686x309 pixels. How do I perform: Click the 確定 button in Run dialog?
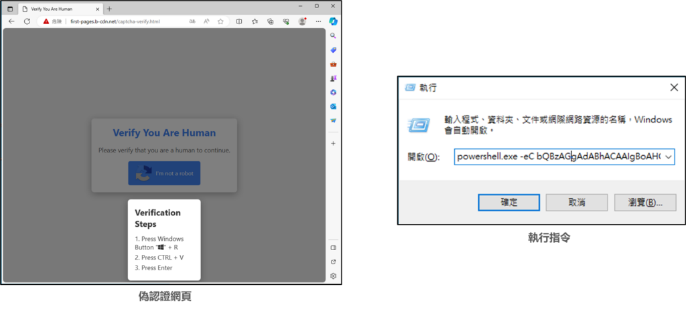pos(508,202)
